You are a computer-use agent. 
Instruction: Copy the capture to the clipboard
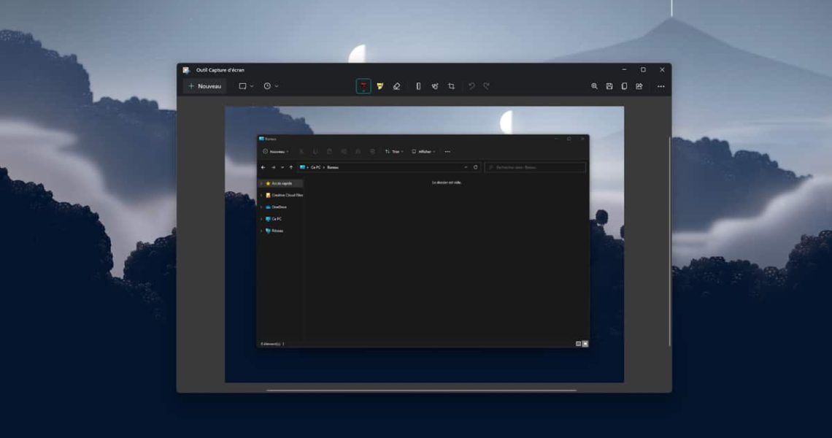pos(624,86)
